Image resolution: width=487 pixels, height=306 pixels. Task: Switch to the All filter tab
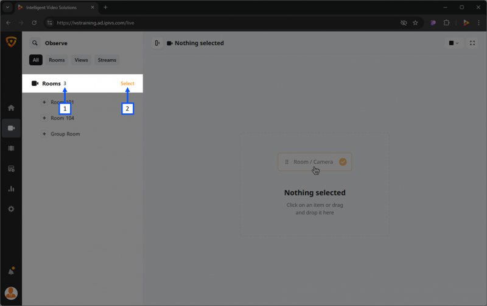36,60
